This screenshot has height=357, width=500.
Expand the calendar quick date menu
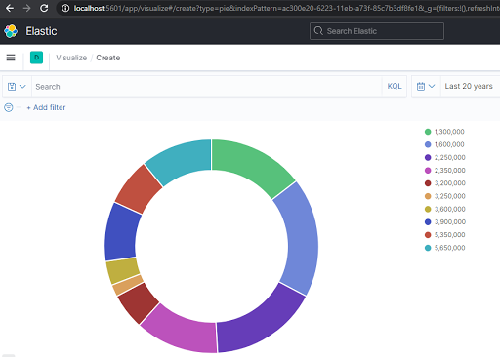click(x=426, y=86)
